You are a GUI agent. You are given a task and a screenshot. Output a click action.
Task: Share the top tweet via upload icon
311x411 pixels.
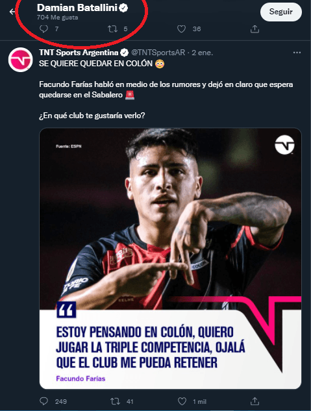(255, 29)
